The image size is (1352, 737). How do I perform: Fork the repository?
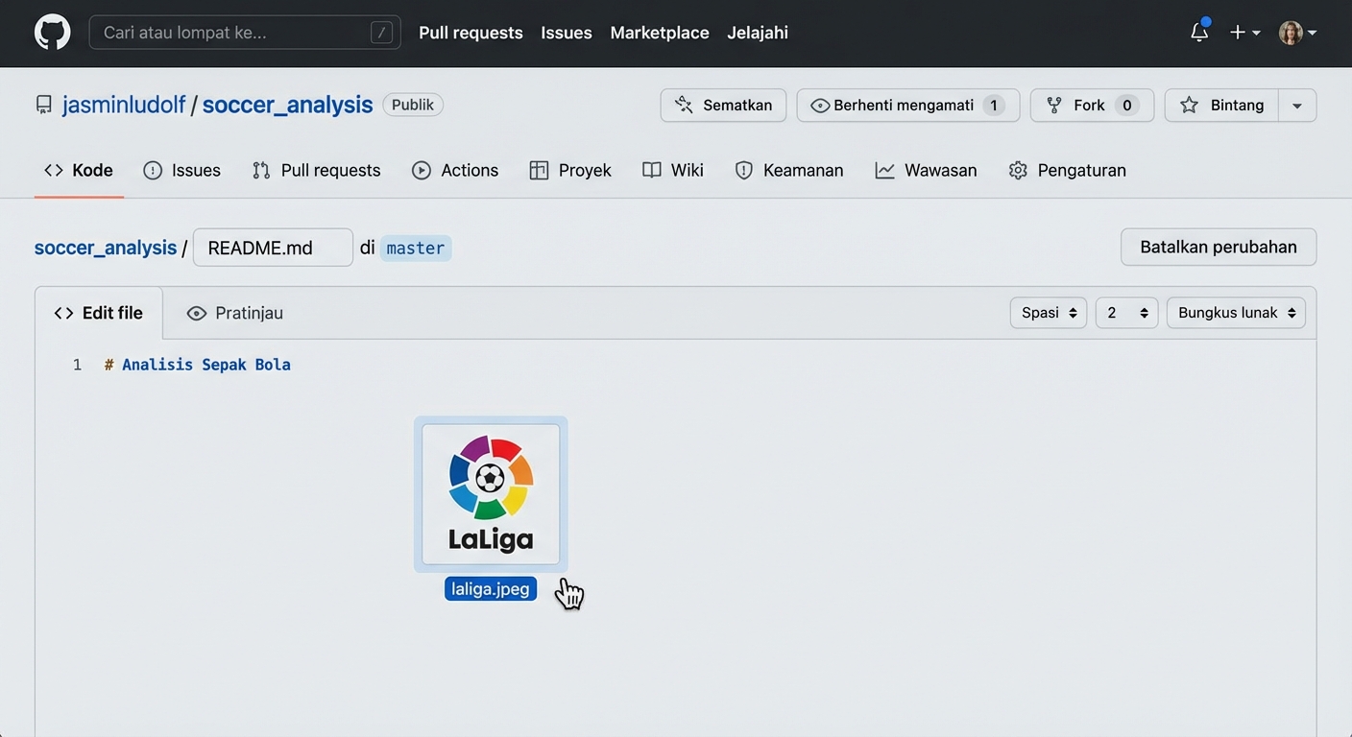[x=1092, y=106]
